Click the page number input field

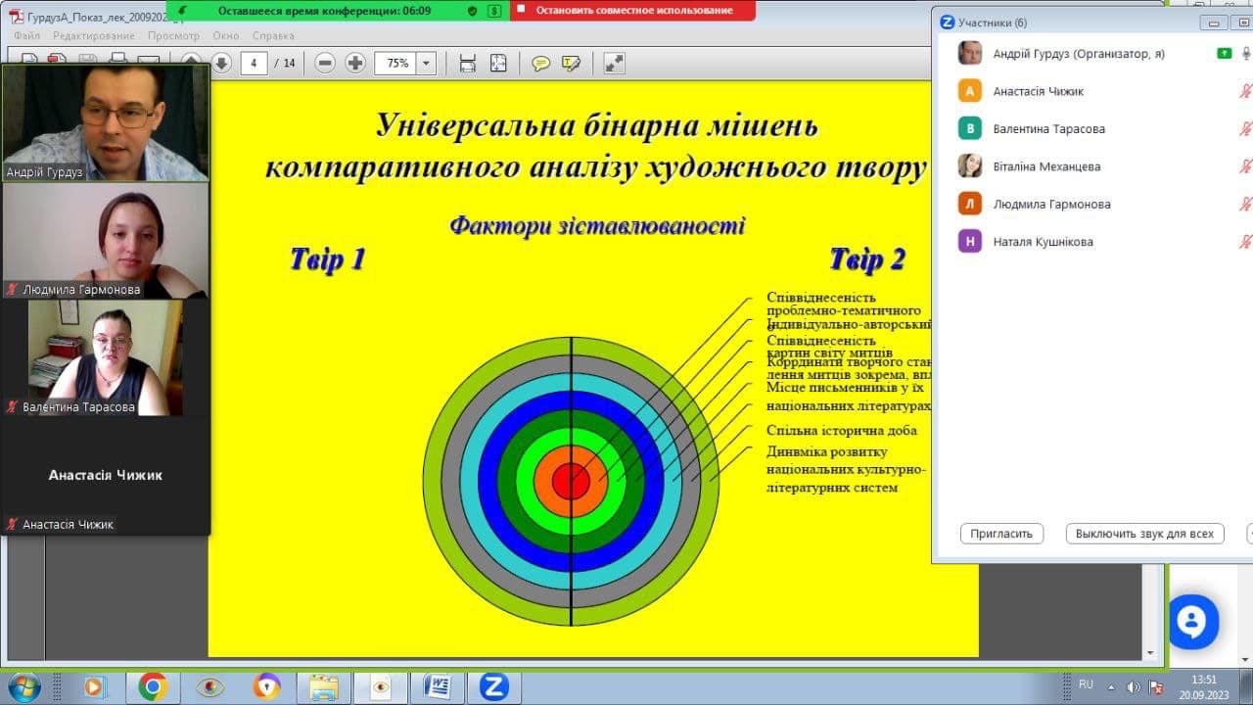pyautogui.click(x=254, y=64)
